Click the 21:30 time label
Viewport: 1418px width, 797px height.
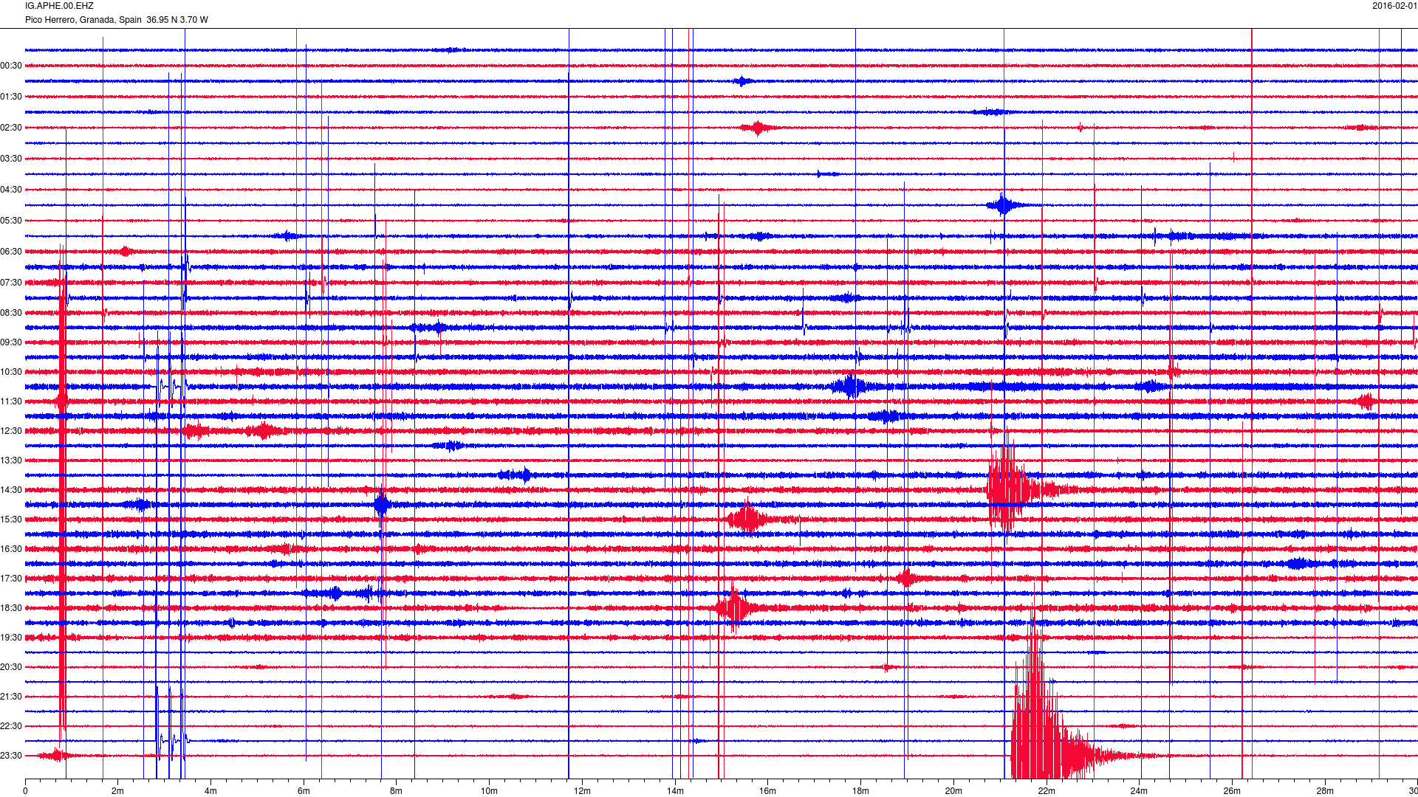[x=11, y=697]
